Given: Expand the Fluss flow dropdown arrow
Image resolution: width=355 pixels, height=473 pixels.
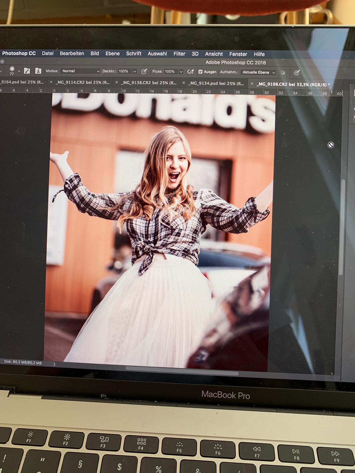Looking at the screenshot, I should (x=181, y=72).
